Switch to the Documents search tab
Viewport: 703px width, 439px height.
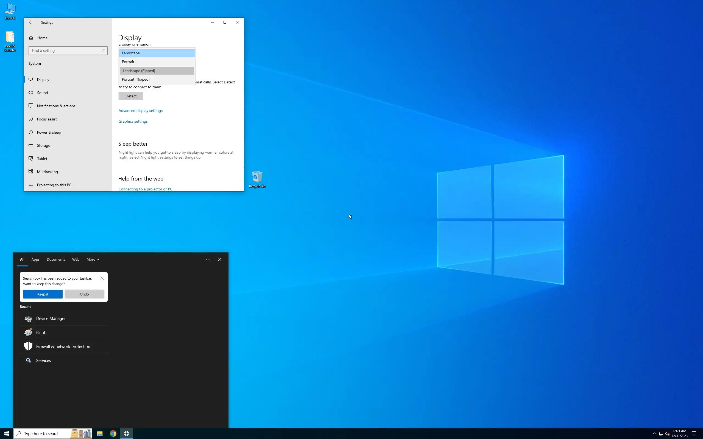(56, 259)
